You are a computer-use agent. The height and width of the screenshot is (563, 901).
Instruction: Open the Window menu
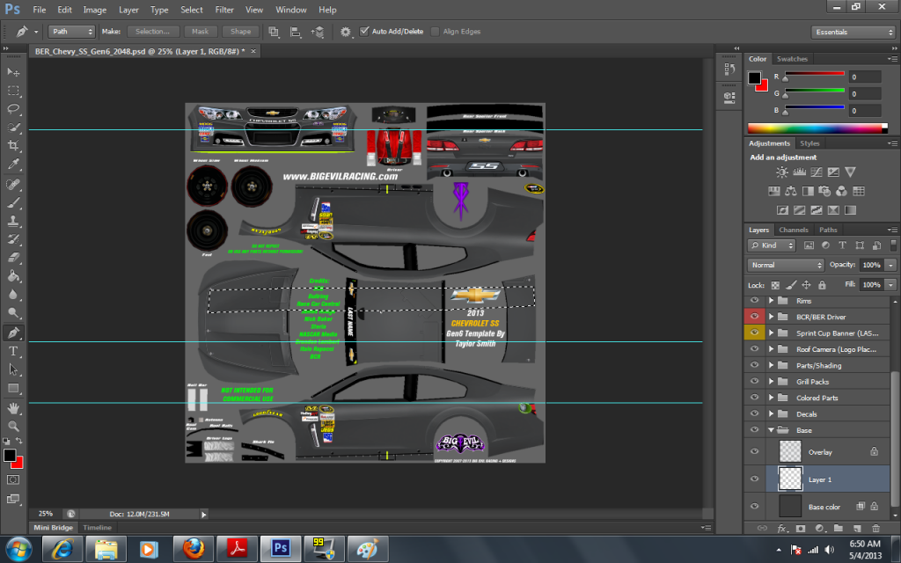290,10
